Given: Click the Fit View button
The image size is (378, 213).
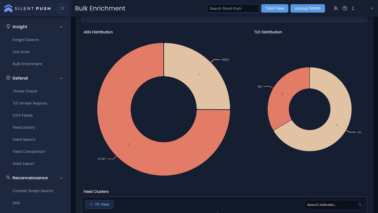Looking at the screenshot, I should click(99, 204).
